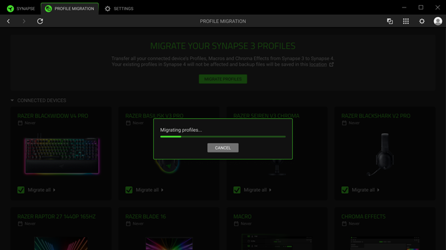Uncheck Migrate all for Razer BlackShark V2 Pro
Viewport: 446px width, 250px height.
345,190
